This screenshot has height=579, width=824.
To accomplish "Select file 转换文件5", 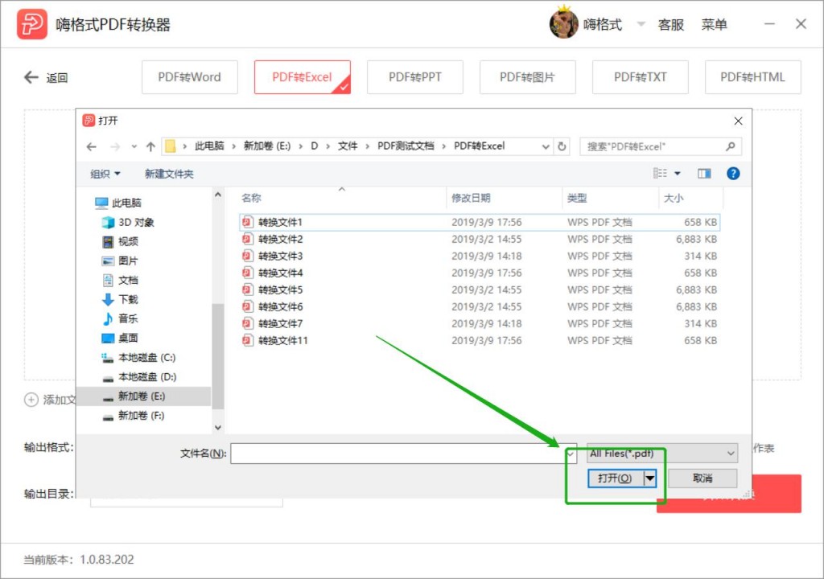I will click(480, 289).
